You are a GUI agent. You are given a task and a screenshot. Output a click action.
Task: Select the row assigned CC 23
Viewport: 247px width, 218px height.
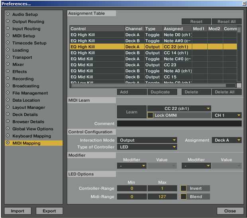(153, 65)
